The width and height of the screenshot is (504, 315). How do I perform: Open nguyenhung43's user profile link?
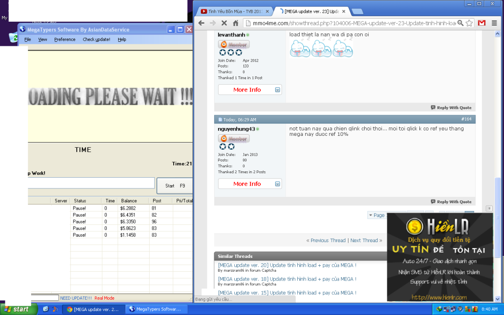pos(236,129)
